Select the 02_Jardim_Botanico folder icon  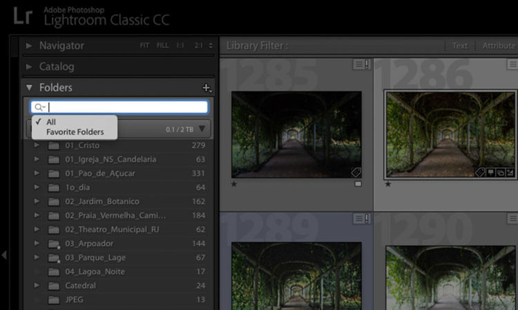(53, 202)
